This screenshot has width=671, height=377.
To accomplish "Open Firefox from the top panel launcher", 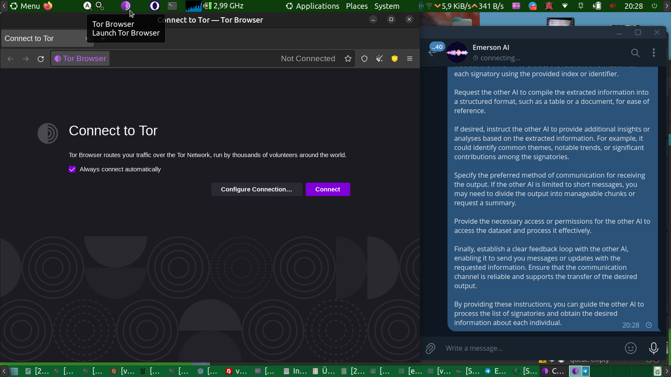I will (x=48, y=6).
